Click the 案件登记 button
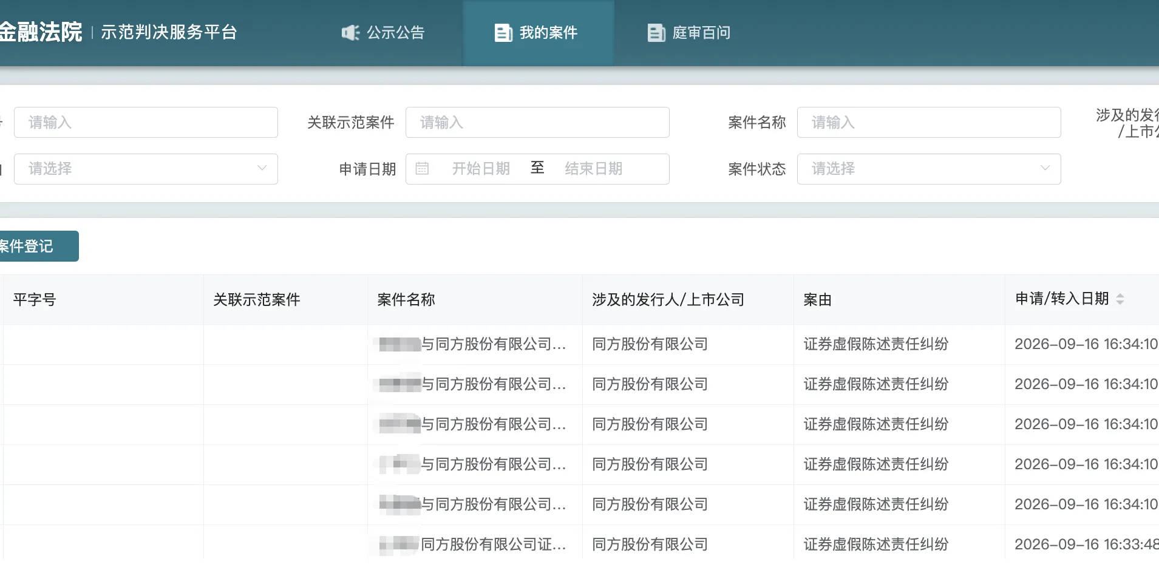Screen dimensions: 1159x570 pyautogui.click(x=39, y=246)
